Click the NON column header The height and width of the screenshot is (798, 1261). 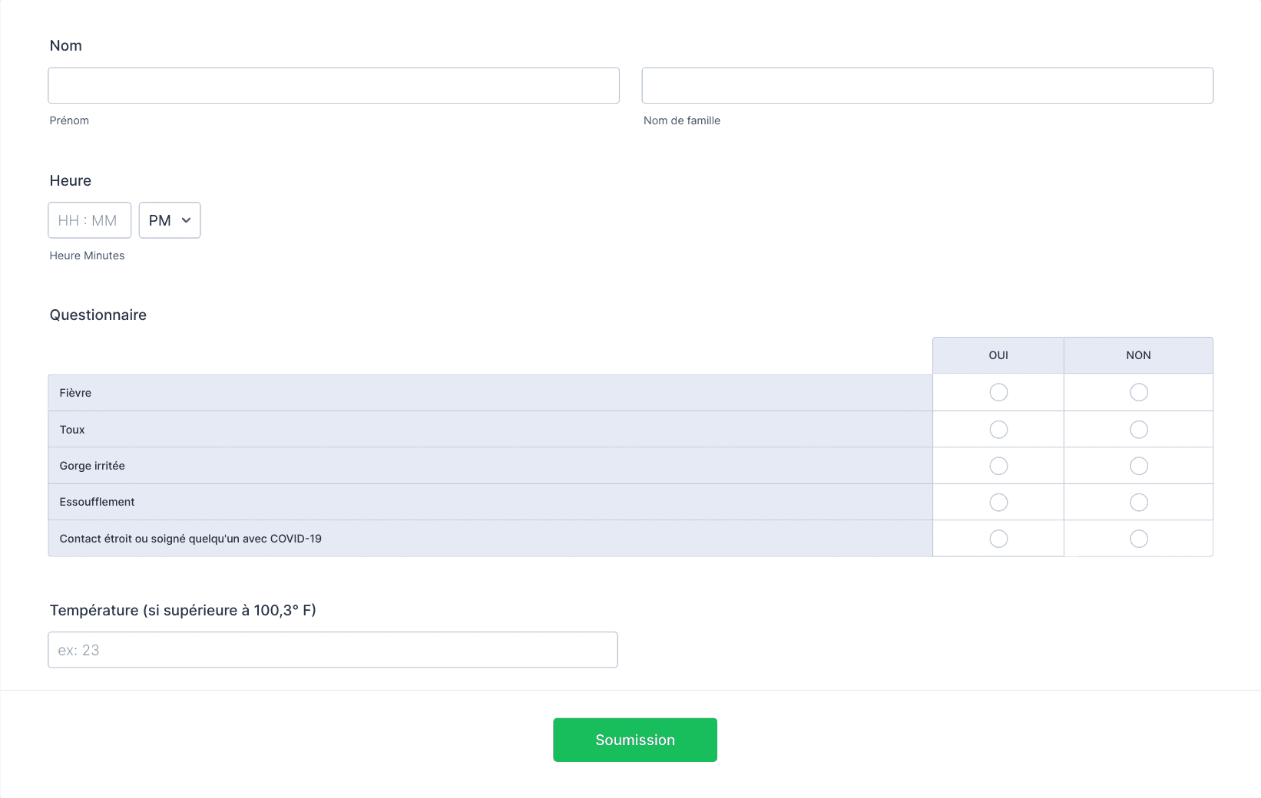tap(1138, 355)
